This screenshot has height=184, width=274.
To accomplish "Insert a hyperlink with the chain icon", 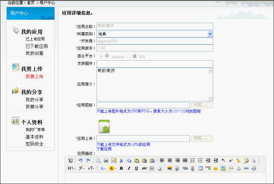I will click(246, 168).
